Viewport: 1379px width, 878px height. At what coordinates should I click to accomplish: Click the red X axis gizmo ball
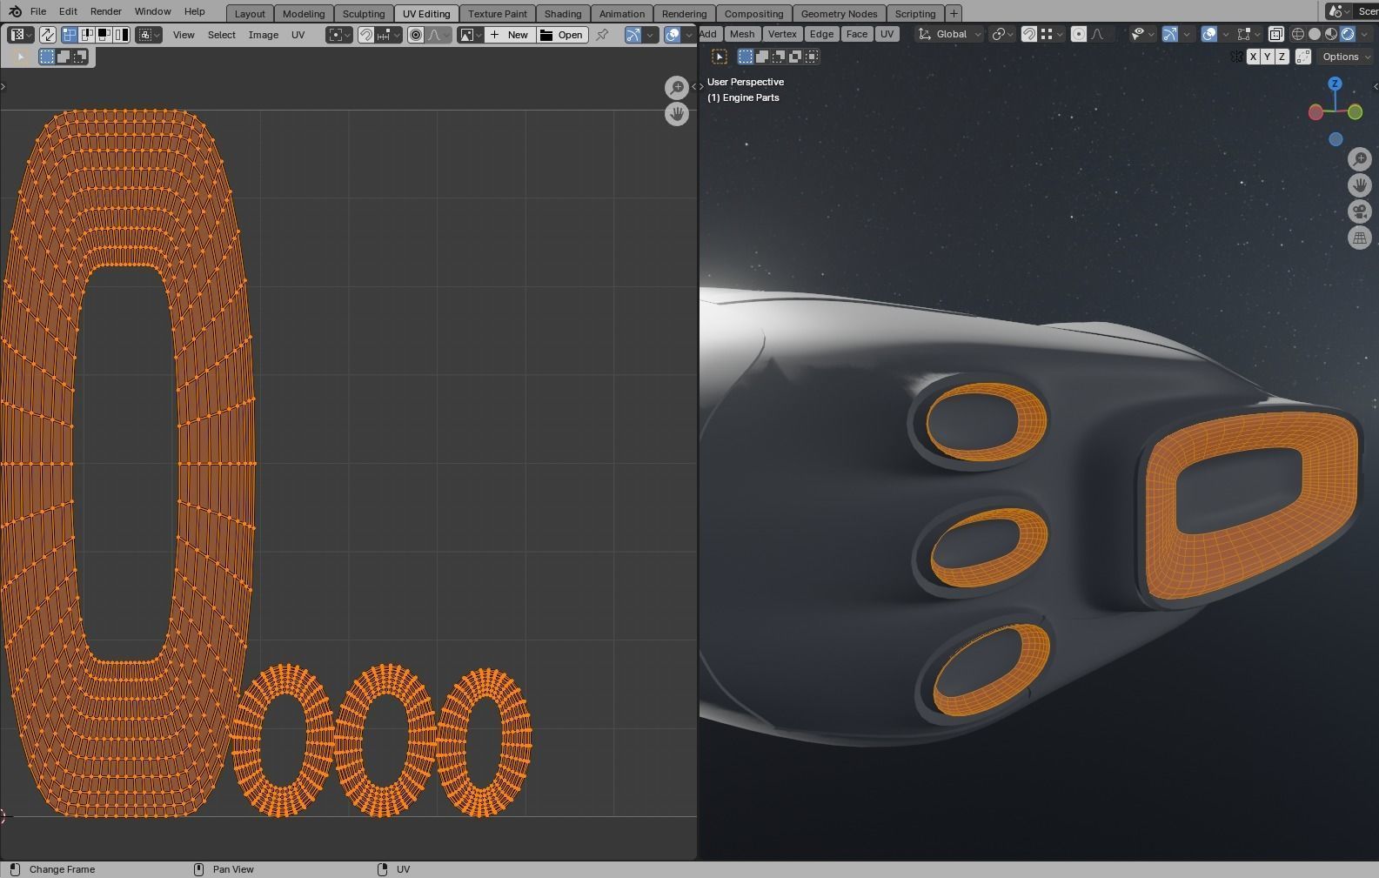(x=1315, y=111)
